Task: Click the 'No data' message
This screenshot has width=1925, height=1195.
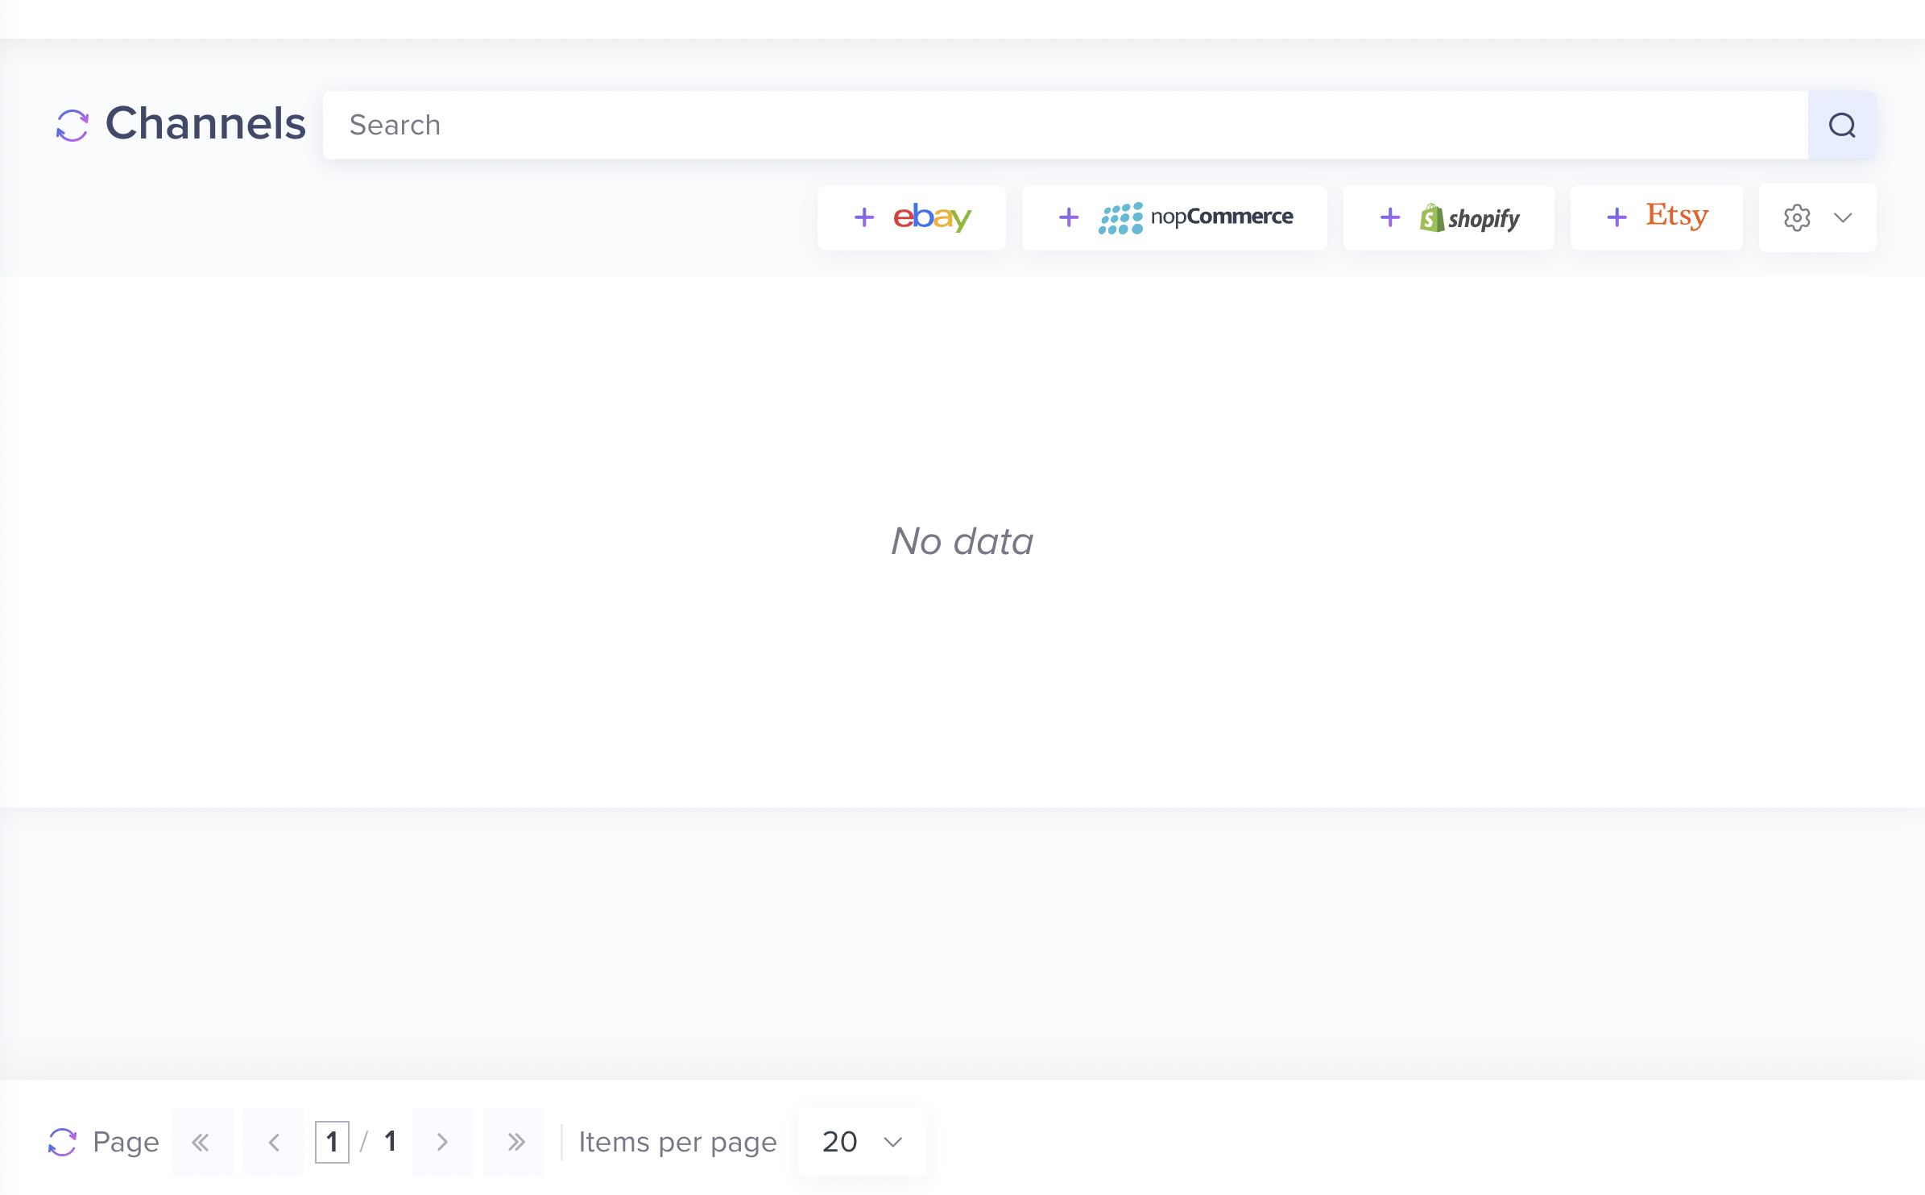Action: click(962, 541)
